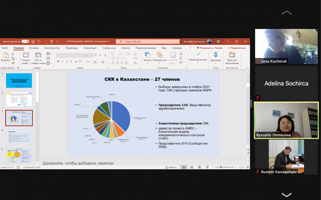Toggle Заметки notes pane in status bar
This screenshot has width=321, height=200.
pyautogui.click(x=171, y=167)
